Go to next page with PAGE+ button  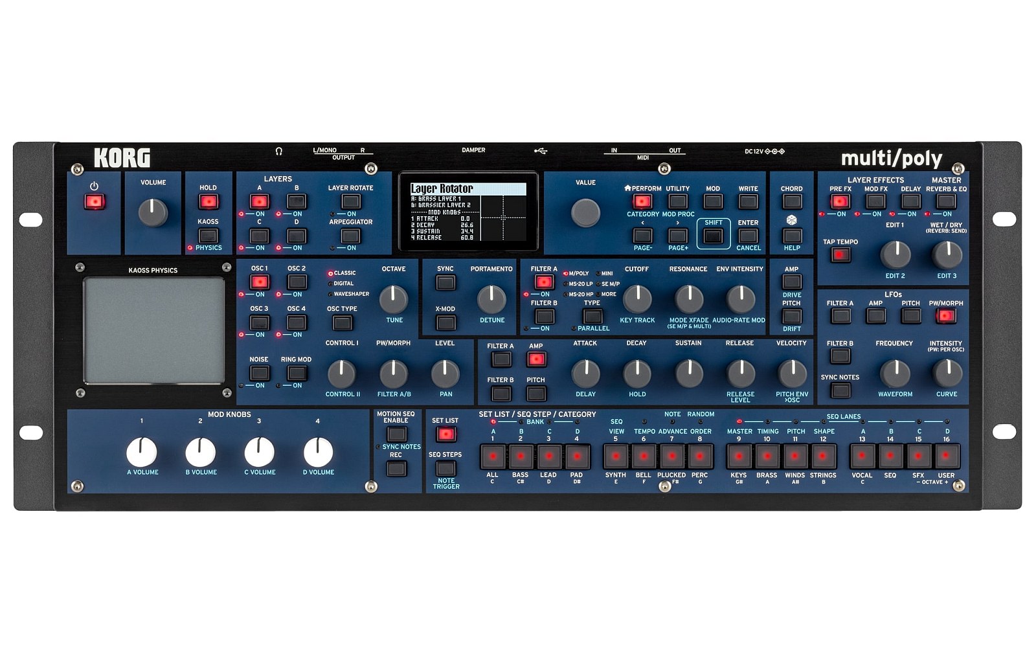[x=677, y=236]
